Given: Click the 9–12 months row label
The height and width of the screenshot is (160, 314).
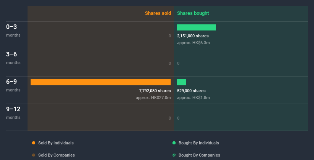Looking at the screenshot, I should [13, 113].
